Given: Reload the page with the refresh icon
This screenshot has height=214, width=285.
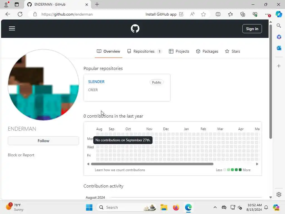Looking at the screenshot, I should pos(20,14).
